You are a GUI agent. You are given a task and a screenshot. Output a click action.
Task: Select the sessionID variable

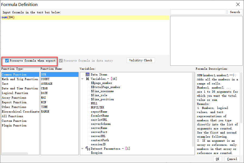[x=98, y=144]
